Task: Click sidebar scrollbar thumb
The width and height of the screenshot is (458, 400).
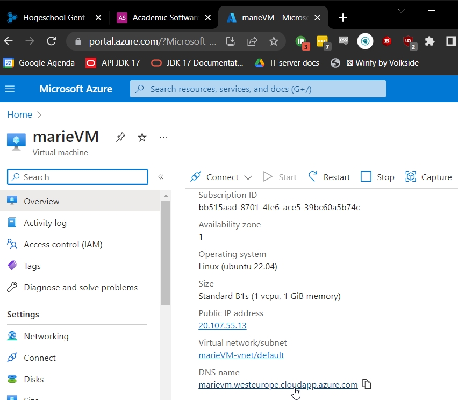Action: 166,253
